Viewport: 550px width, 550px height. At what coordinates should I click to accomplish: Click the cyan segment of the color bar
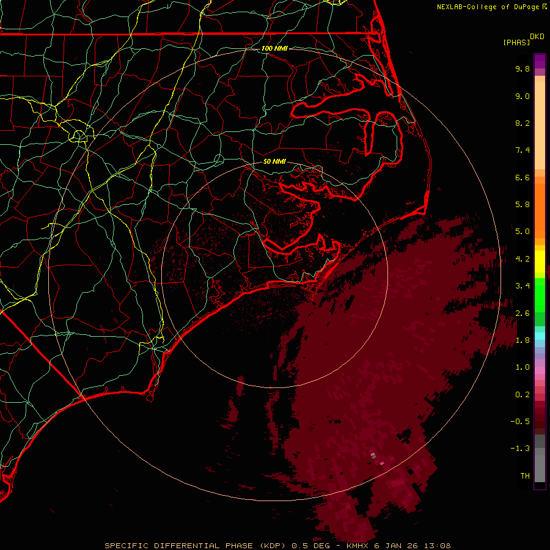pos(540,336)
